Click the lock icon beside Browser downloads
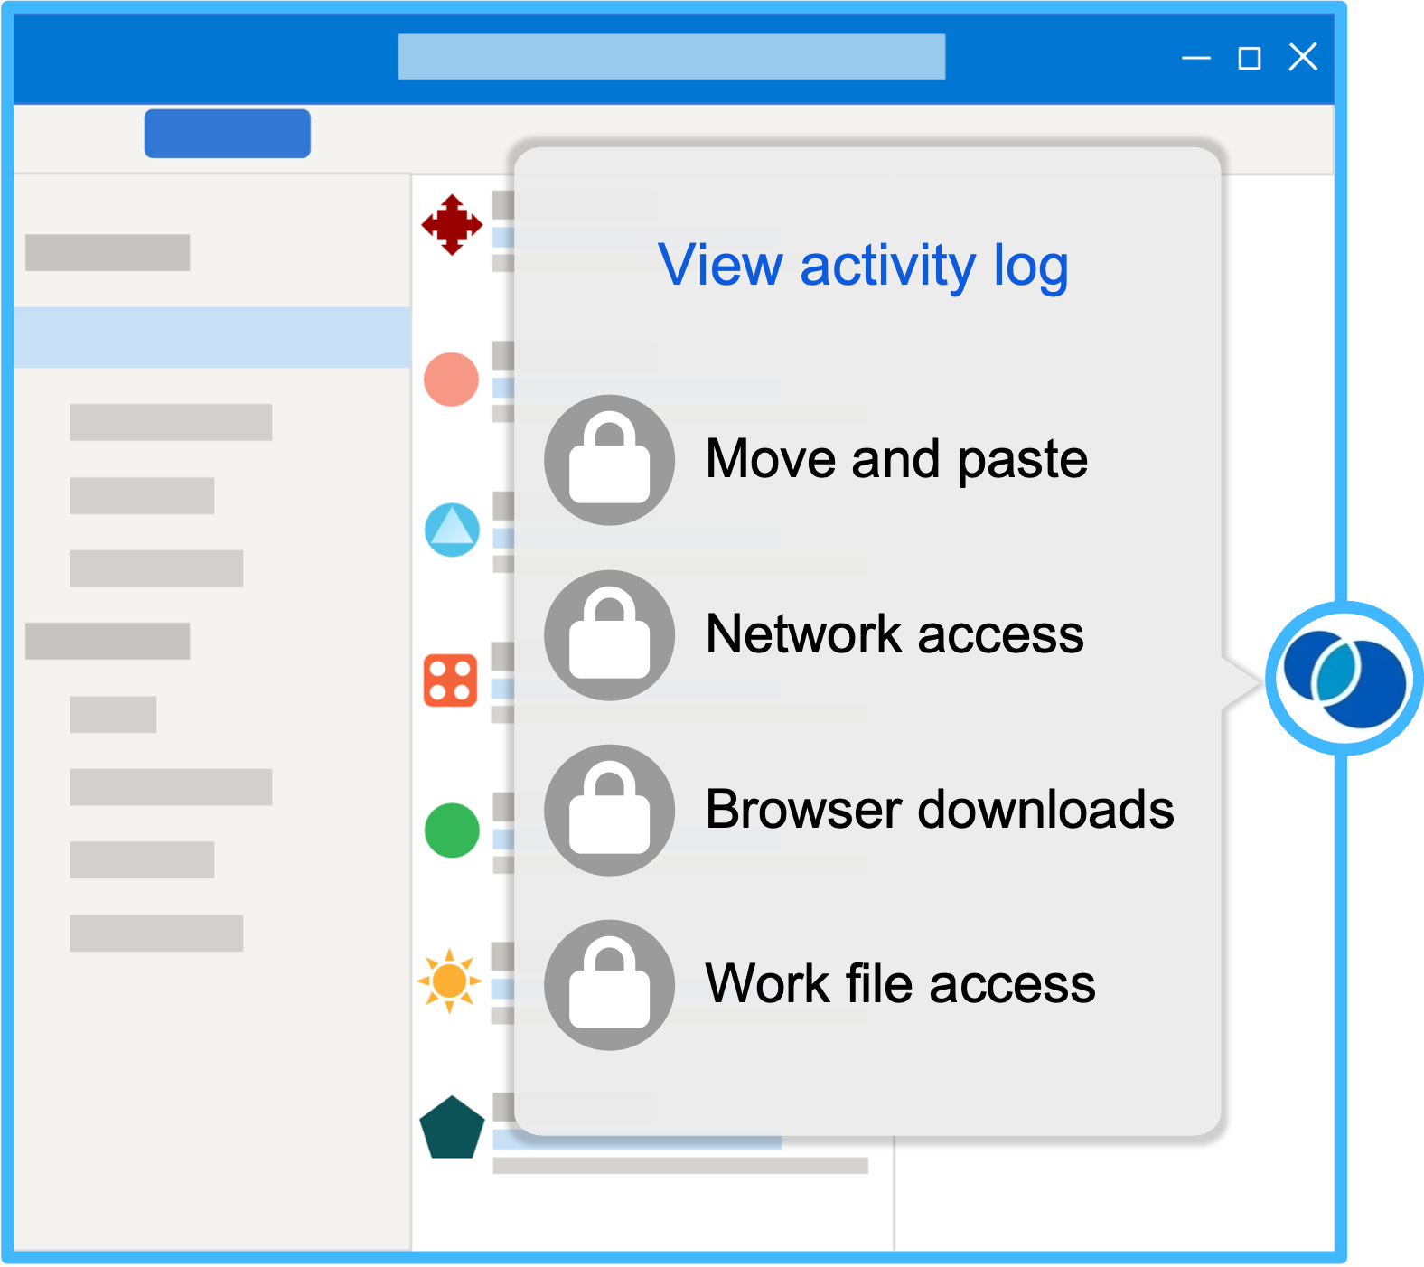 coord(609,810)
